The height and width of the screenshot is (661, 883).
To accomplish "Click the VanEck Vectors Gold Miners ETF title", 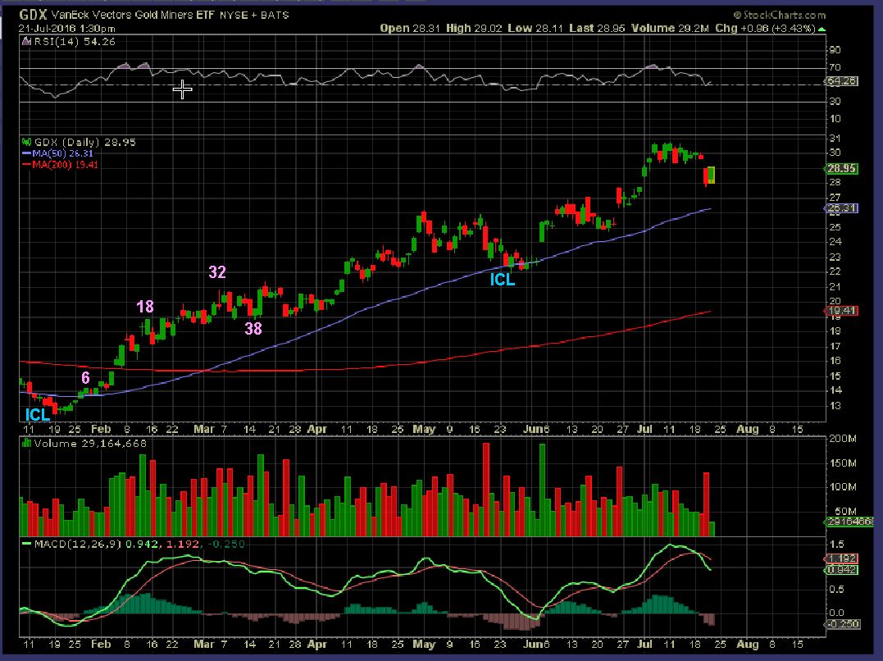I will point(133,16).
